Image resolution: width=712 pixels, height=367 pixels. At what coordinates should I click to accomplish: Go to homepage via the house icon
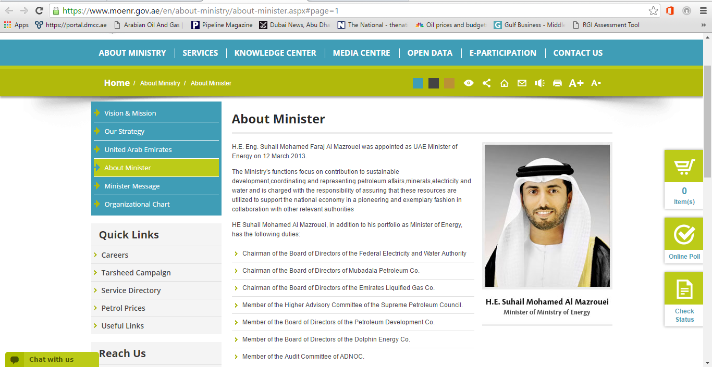point(504,83)
